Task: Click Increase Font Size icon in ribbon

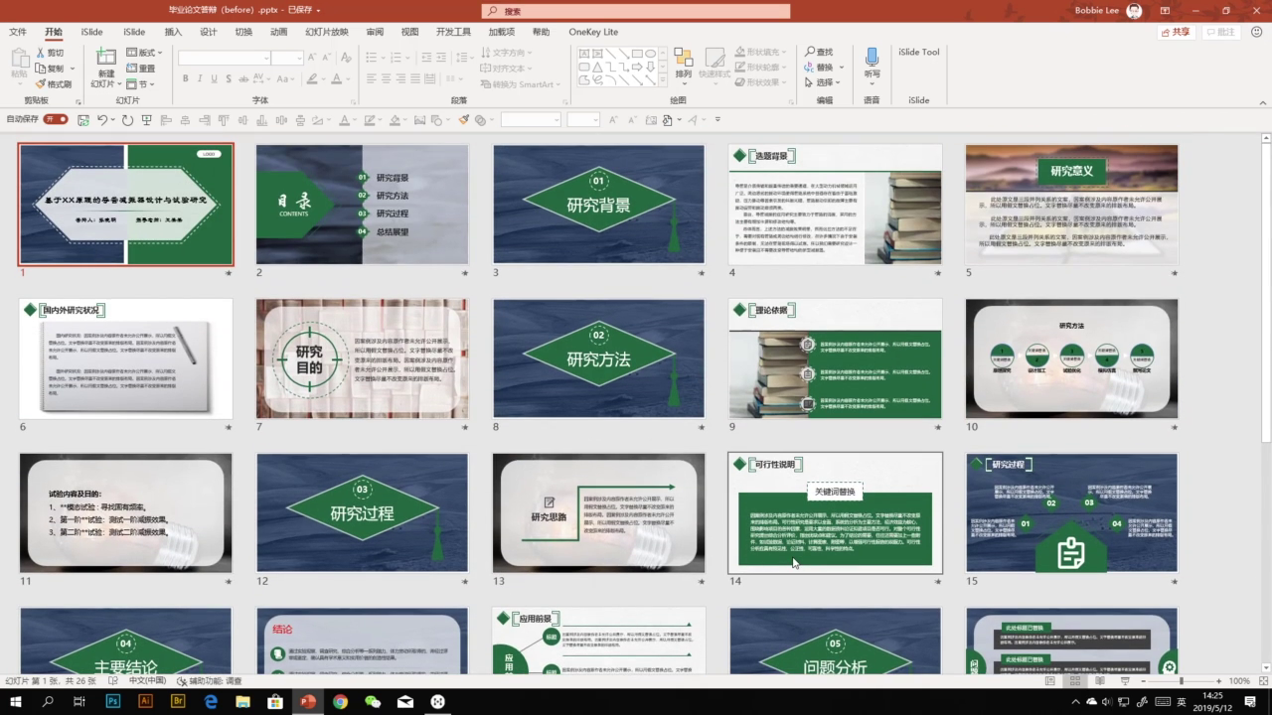Action: click(313, 59)
